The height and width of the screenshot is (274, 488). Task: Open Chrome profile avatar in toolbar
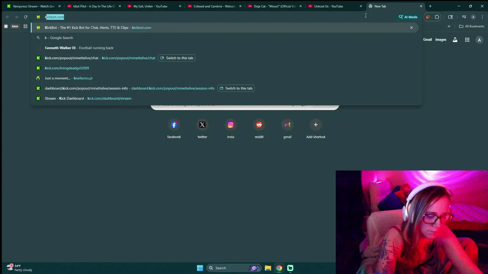click(x=473, y=17)
